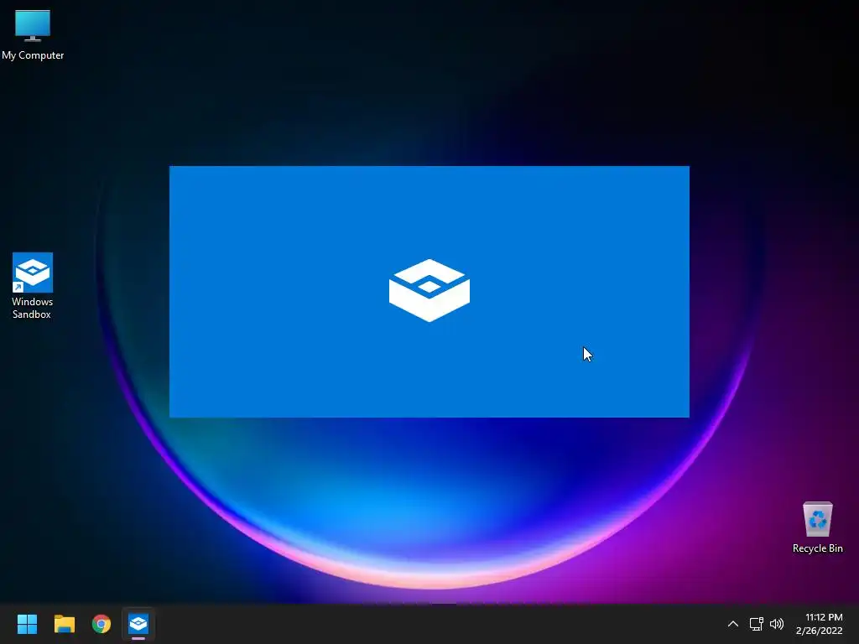Viewport: 859px width, 644px height.
Task: Open the Windows Start menu
Action: [27, 624]
